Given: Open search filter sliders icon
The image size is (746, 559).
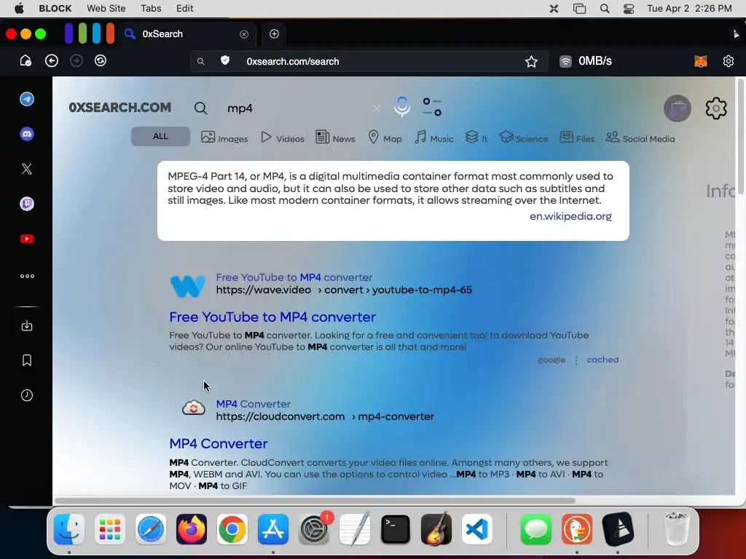Looking at the screenshot, I should [x=432, y=107].
